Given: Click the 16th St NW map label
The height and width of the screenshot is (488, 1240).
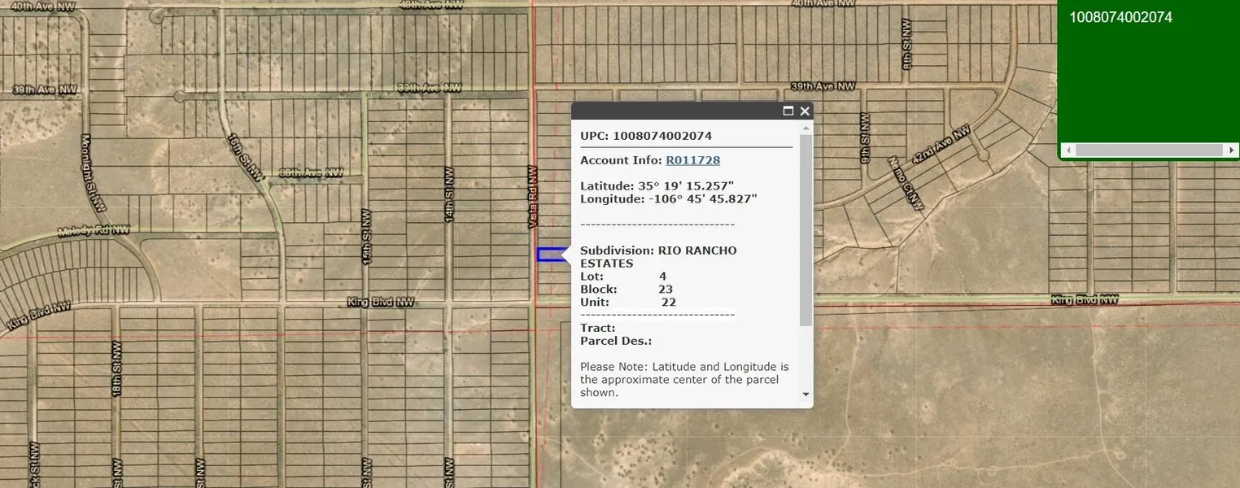Looking at the screenshot, I should [x=246, y=156].
